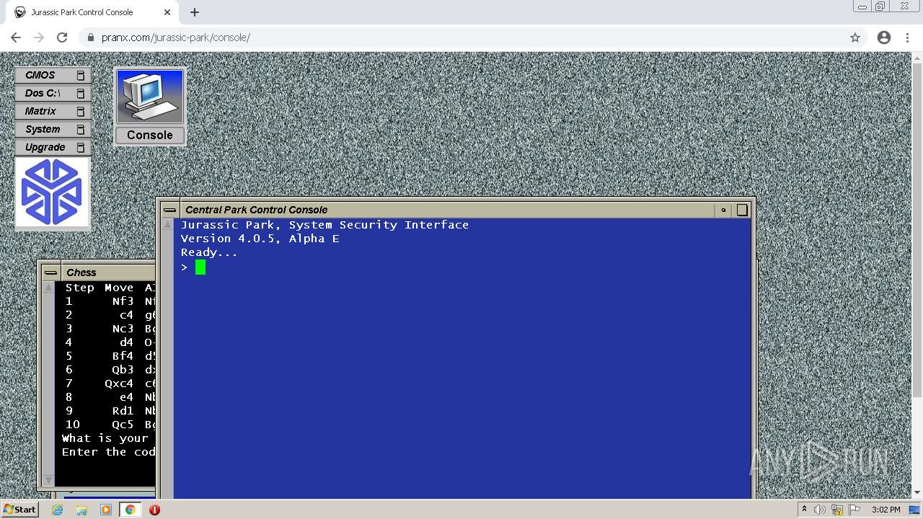
Task: Launch Internet Explorer from taskbar
Action: tap(58, 510)
